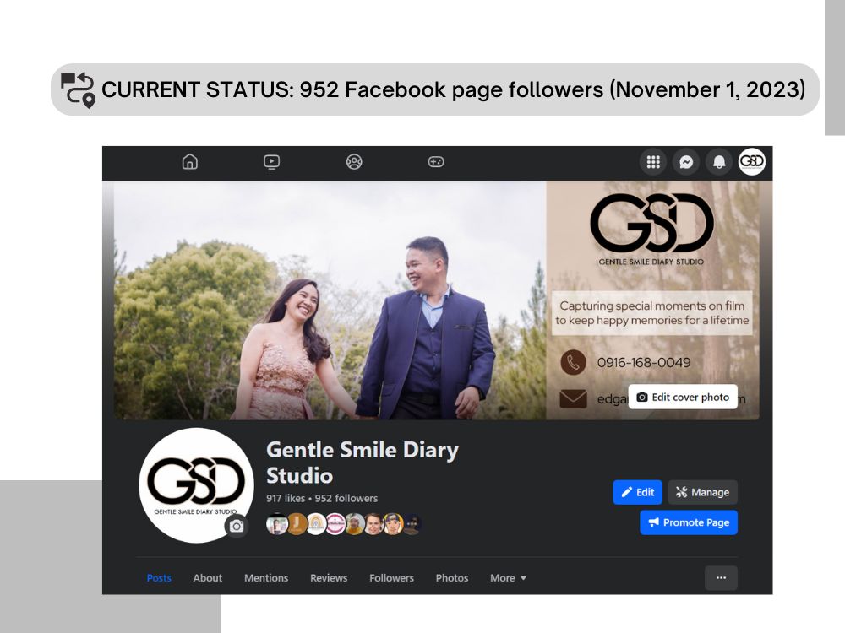Open the GSD profile picture
This screenshot has height=633, width=845.
(196, 485)
